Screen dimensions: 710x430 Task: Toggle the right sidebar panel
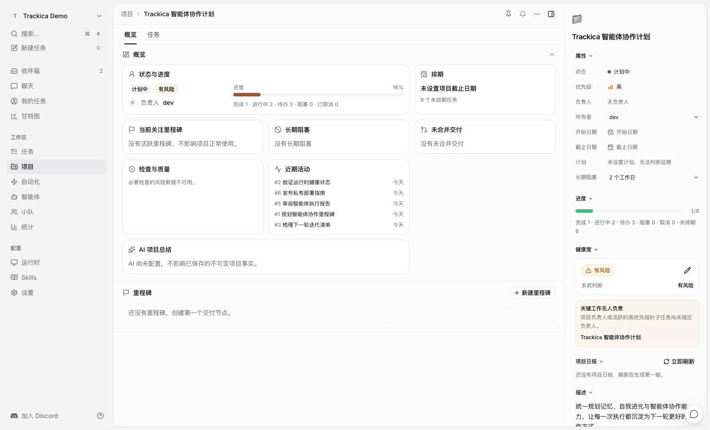[551, 14]
